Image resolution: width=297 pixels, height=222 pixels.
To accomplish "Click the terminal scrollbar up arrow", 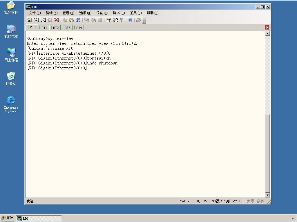I will tap(267, 34).
